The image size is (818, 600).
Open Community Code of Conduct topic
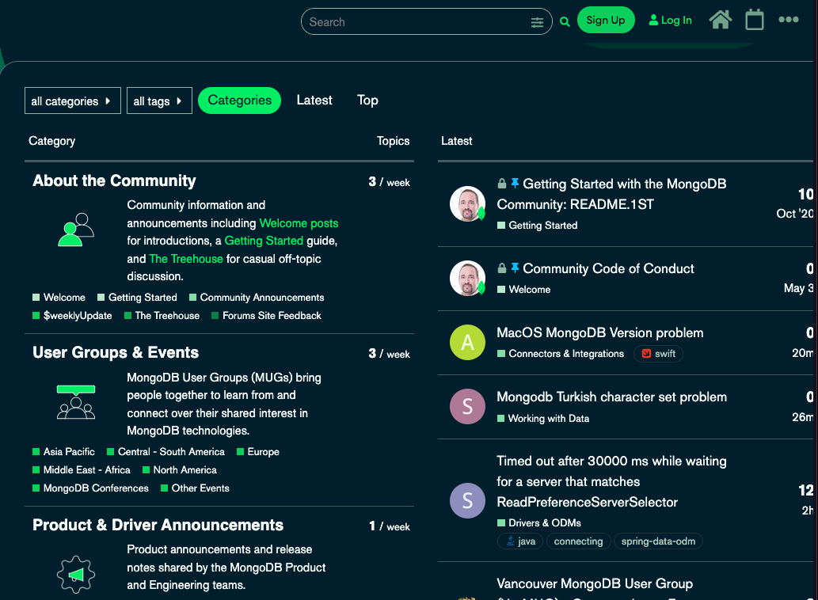pos(608,268)
